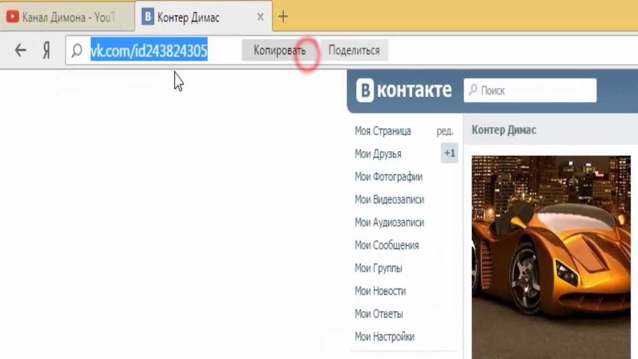Image resolution: width=638 pixels, height=359 pixels.
Task: Click the ред. edit link
Action: pyautogui.click(x=445, y=131)
